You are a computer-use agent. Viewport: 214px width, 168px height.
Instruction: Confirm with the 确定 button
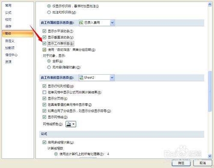181,163
